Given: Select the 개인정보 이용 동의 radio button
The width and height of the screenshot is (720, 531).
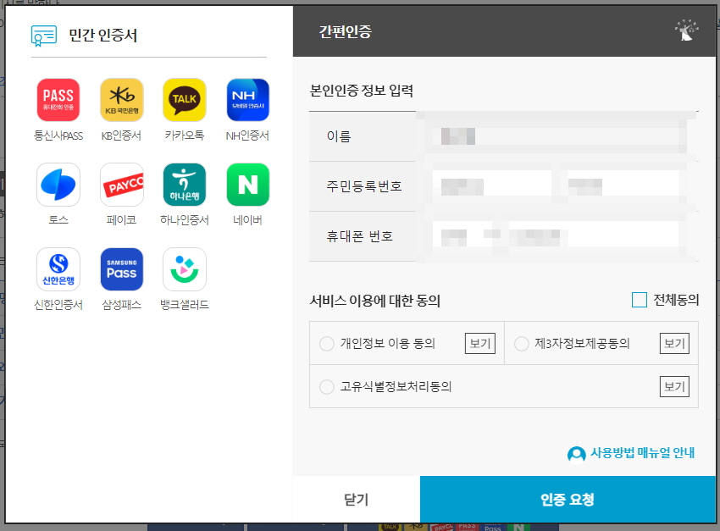Looking at the screenshot, I should [326, 344].
